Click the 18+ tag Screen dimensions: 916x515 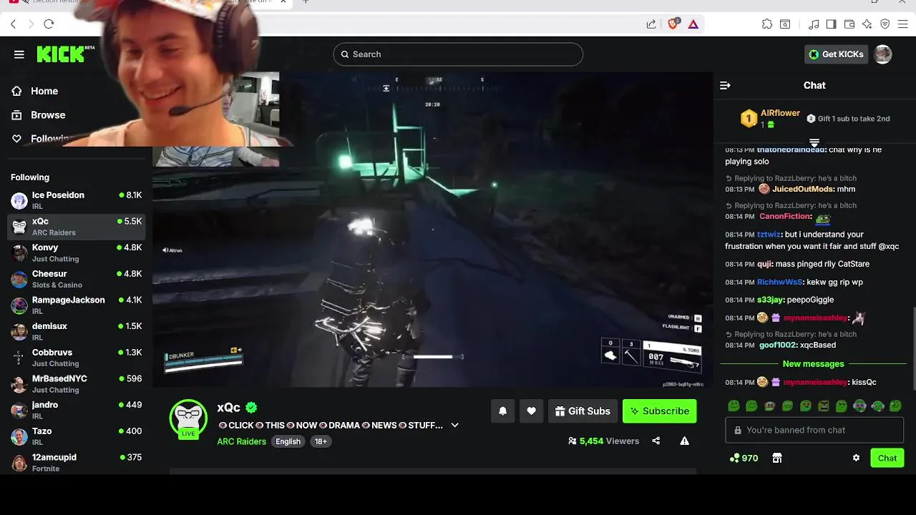click(321, 441)
